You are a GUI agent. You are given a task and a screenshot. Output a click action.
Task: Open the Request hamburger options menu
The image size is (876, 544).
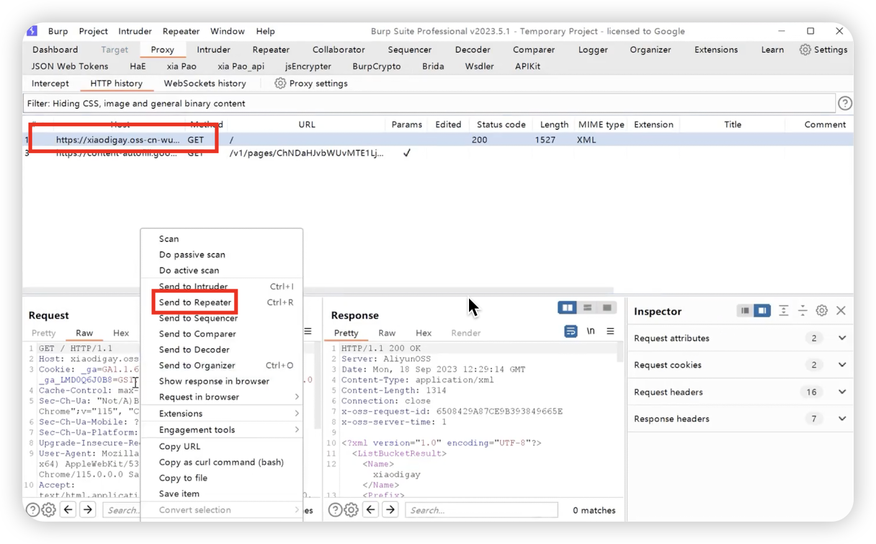pos(308,331)
